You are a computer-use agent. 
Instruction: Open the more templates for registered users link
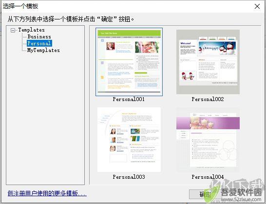(47, 193)
